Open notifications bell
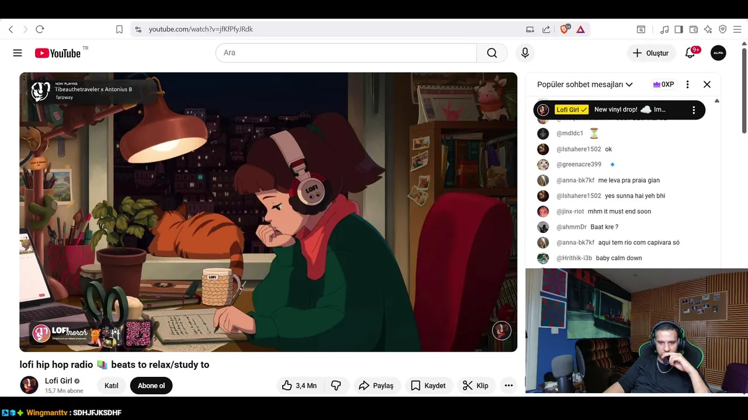748x420 pixels. pyautogui.click(x=690, y=53)
